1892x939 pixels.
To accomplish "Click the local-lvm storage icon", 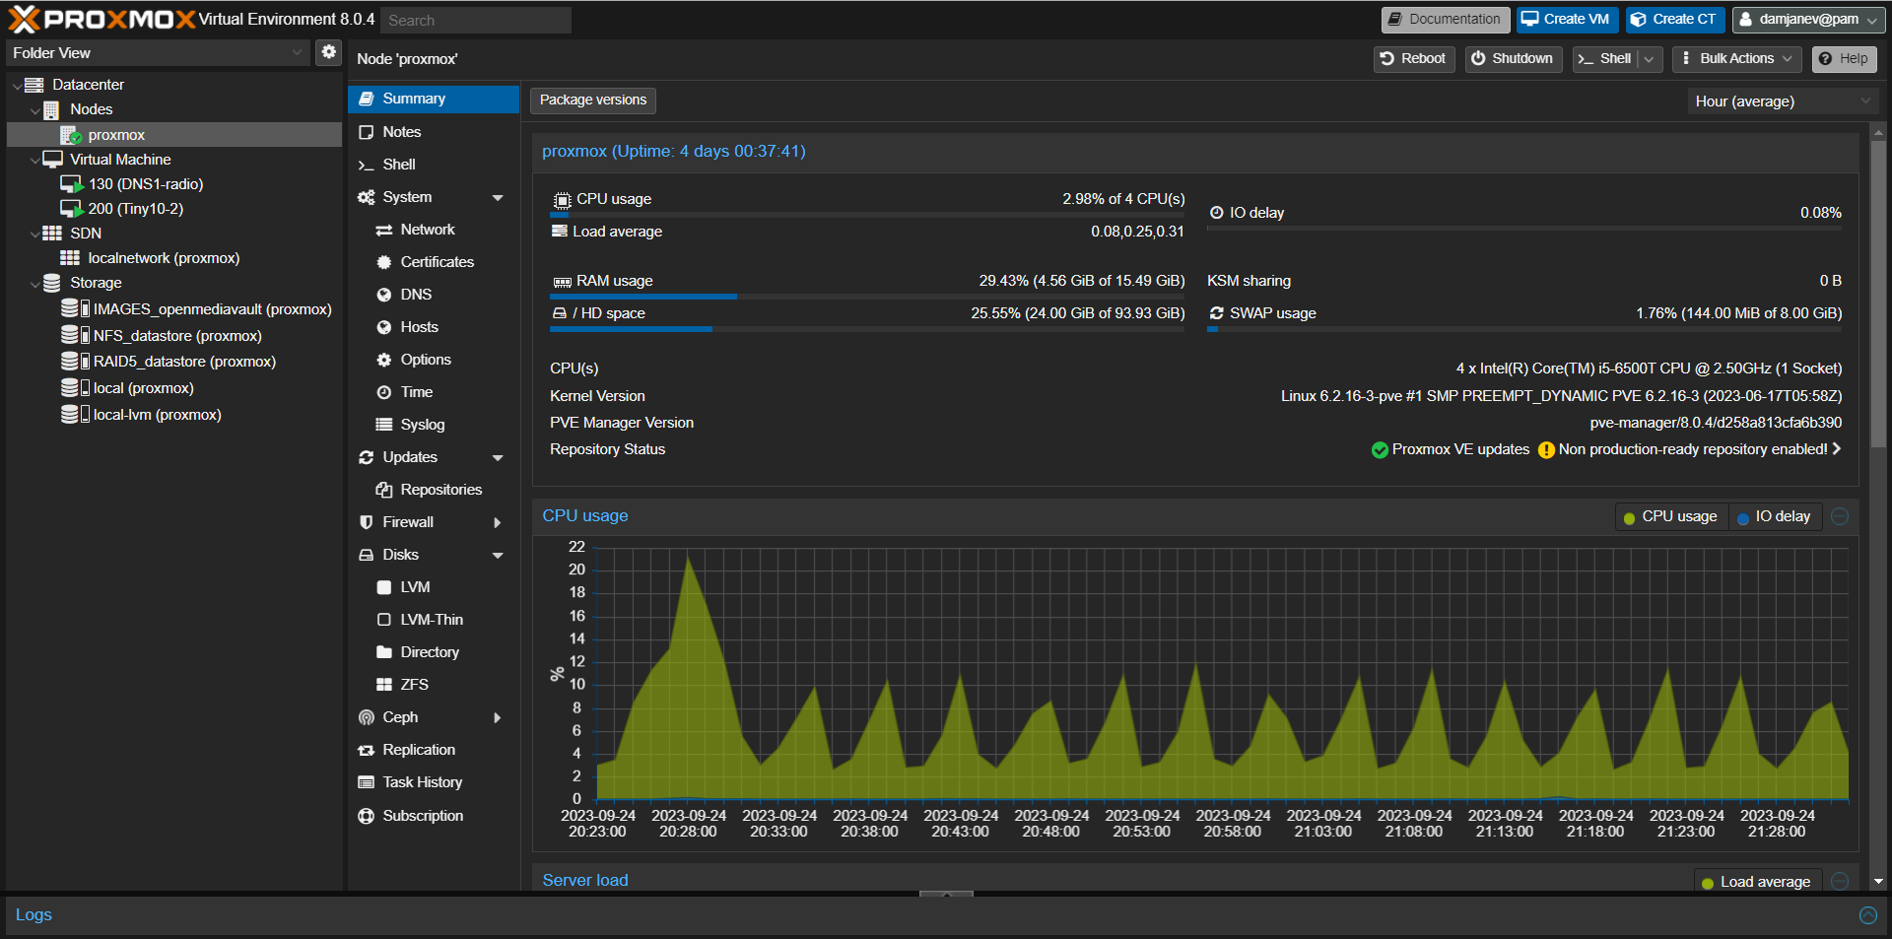I will point(75,414).
